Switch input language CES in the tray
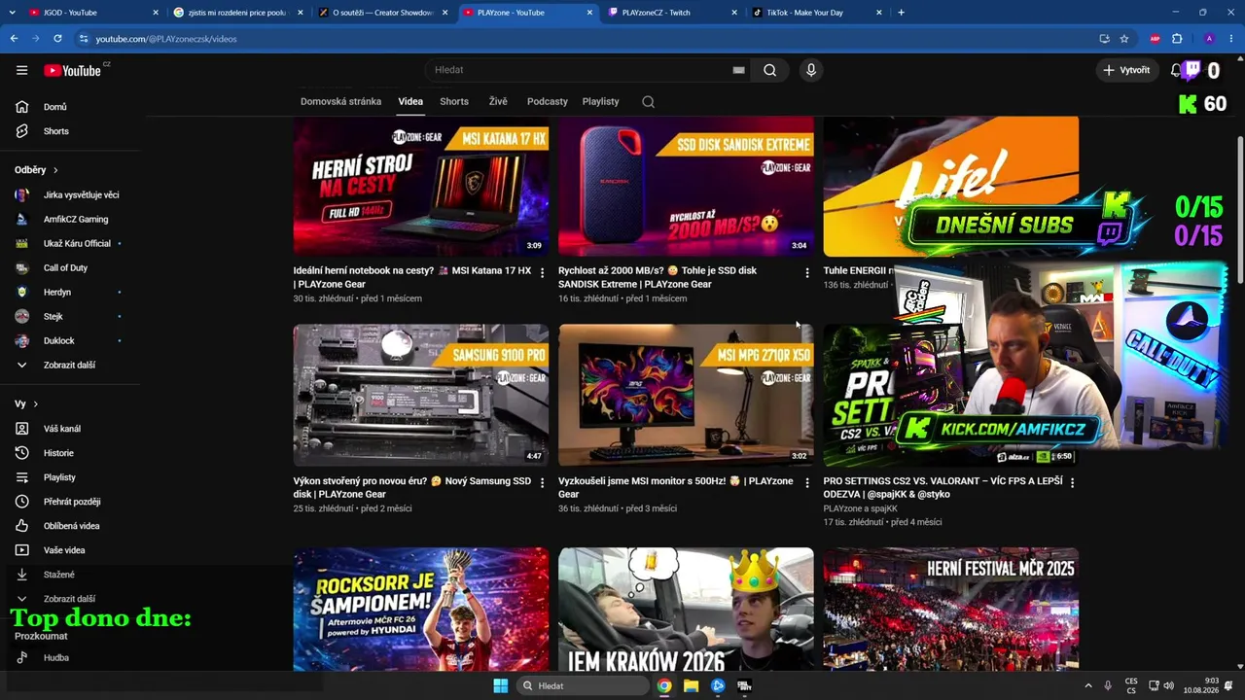The width and height of the screenshot is (1245, 700). (1131, 685)
